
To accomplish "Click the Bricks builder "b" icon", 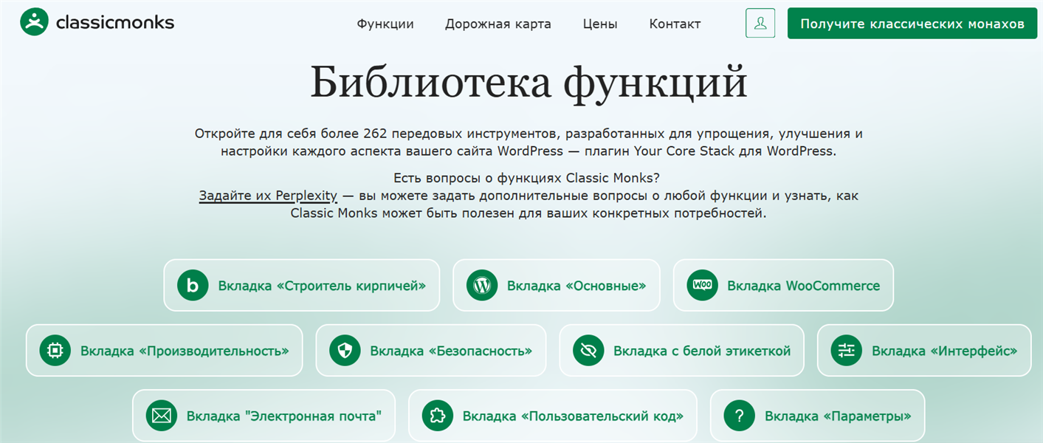I will 193,286.
